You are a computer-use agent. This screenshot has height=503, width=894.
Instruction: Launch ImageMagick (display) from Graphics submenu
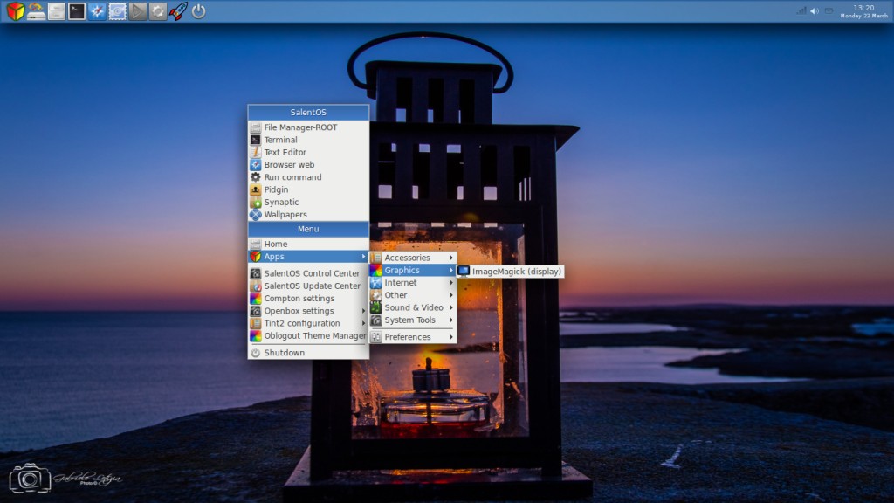[x=515, y=271]
